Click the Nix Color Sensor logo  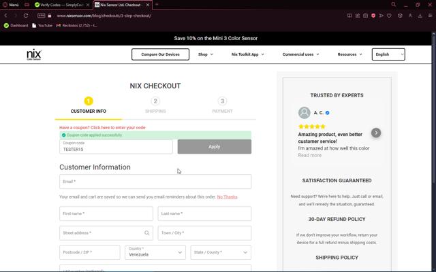[34, 54]
